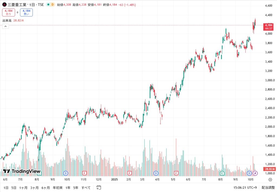Open chart settings hexagon icon
This screenshot has width=277, height=192.
pyautogui.click(x=270, y=179)
